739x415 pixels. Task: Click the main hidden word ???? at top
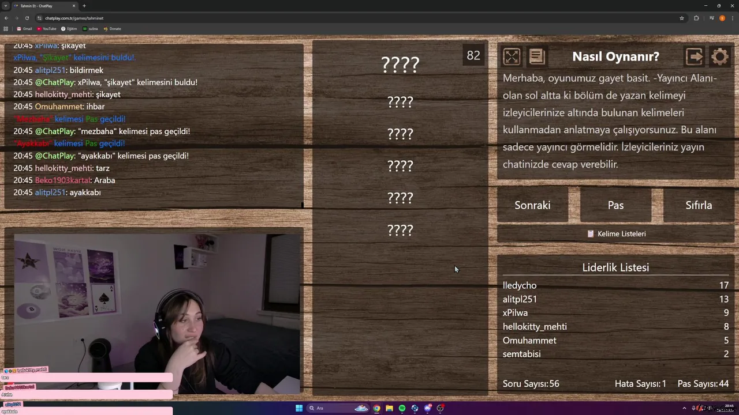[x=400, y=65]
